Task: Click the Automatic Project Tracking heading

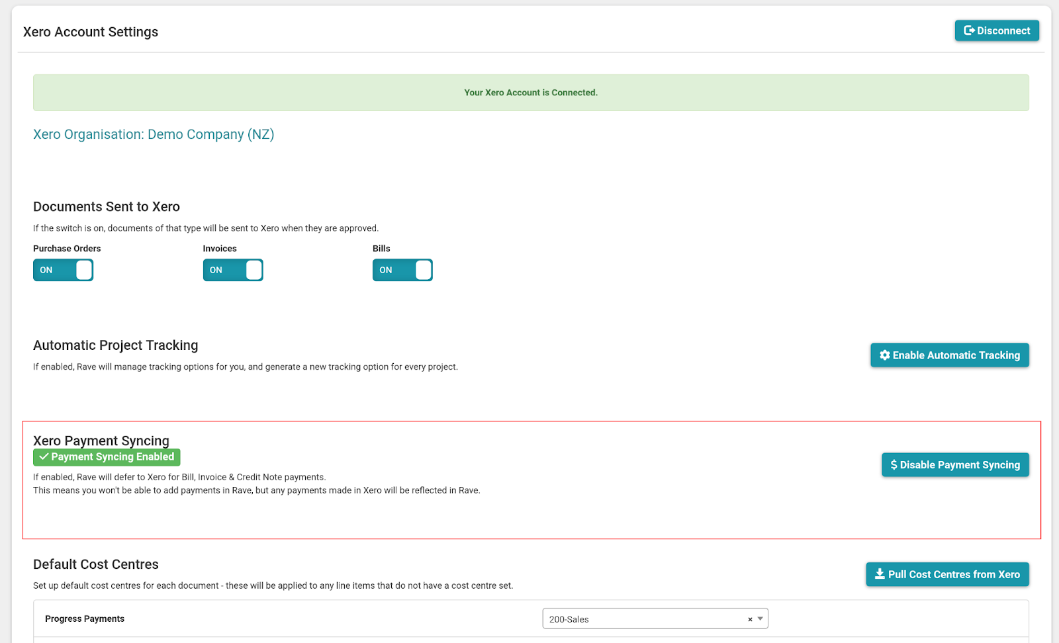Action: point(116,345)
